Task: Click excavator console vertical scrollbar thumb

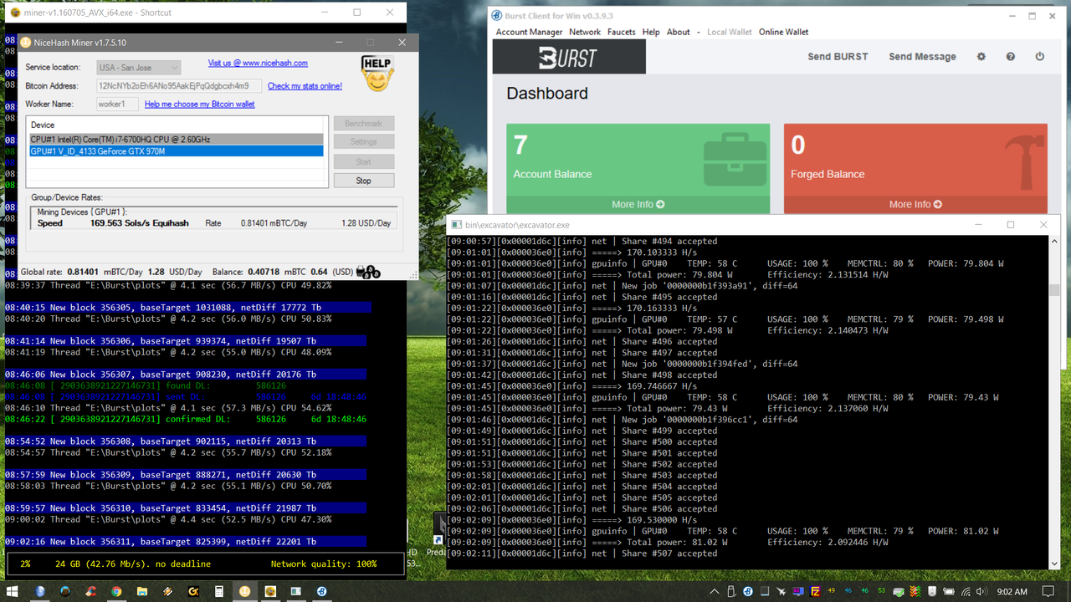Action: (x=1053, y=290)
